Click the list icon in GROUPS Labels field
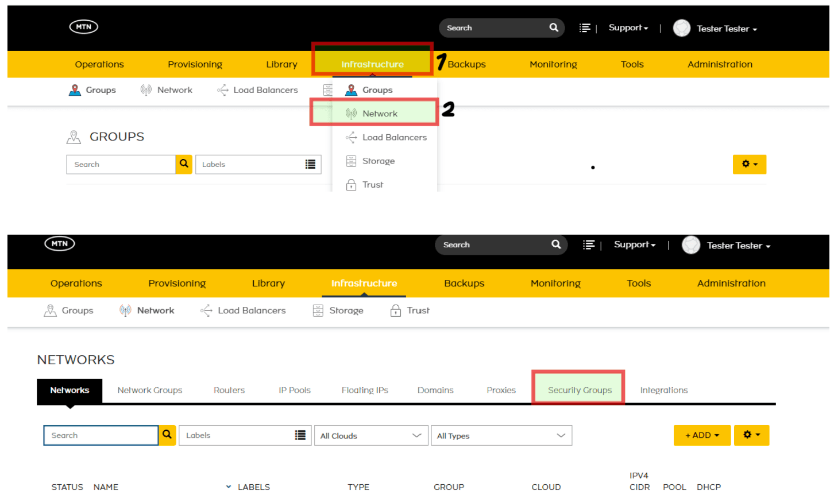Image resolution: width=834 pixels, height=502 pixels. click(x=310, y=165)
